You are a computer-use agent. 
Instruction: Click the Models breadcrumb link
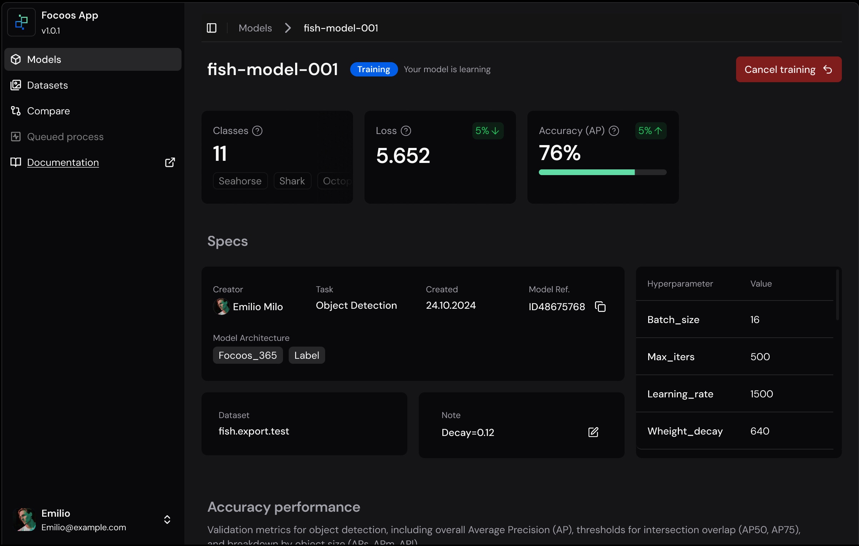255,28
